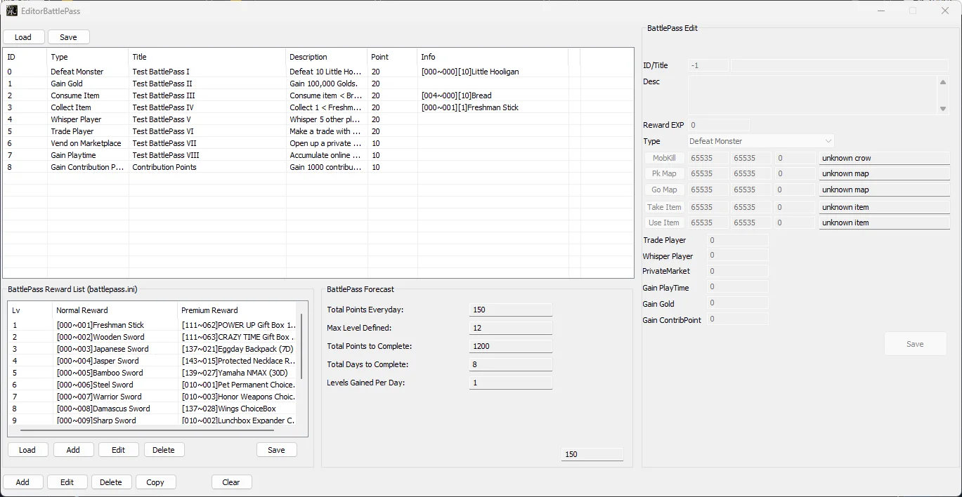This screenshot has height=497, width=962.
Task: Click Load button under reward list
Action: [27, 450]
